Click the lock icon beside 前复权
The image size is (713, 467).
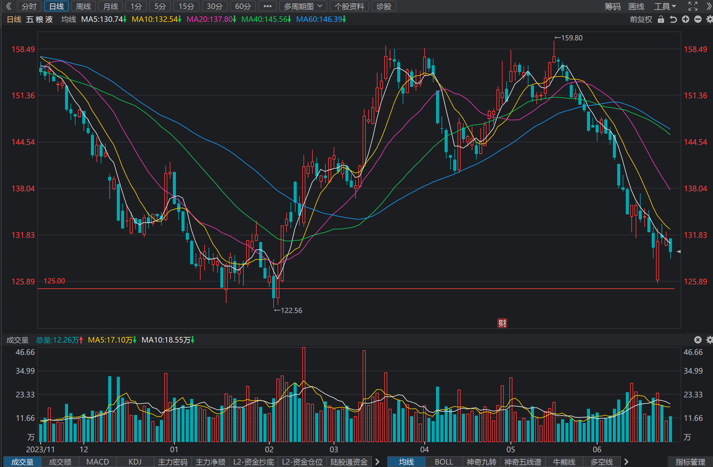[661, 19]
